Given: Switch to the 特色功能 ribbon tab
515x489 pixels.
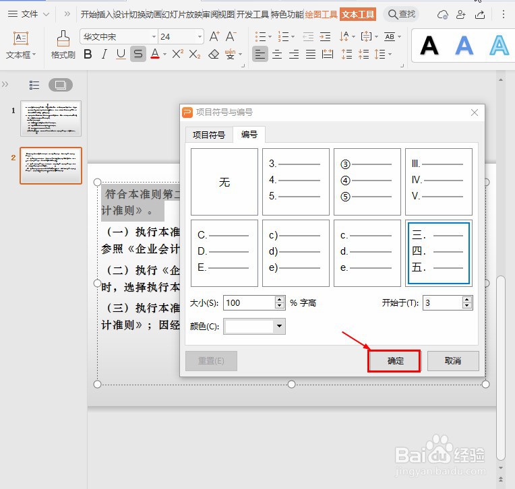Looking at the screenshot, I should [x=287, y=14].
